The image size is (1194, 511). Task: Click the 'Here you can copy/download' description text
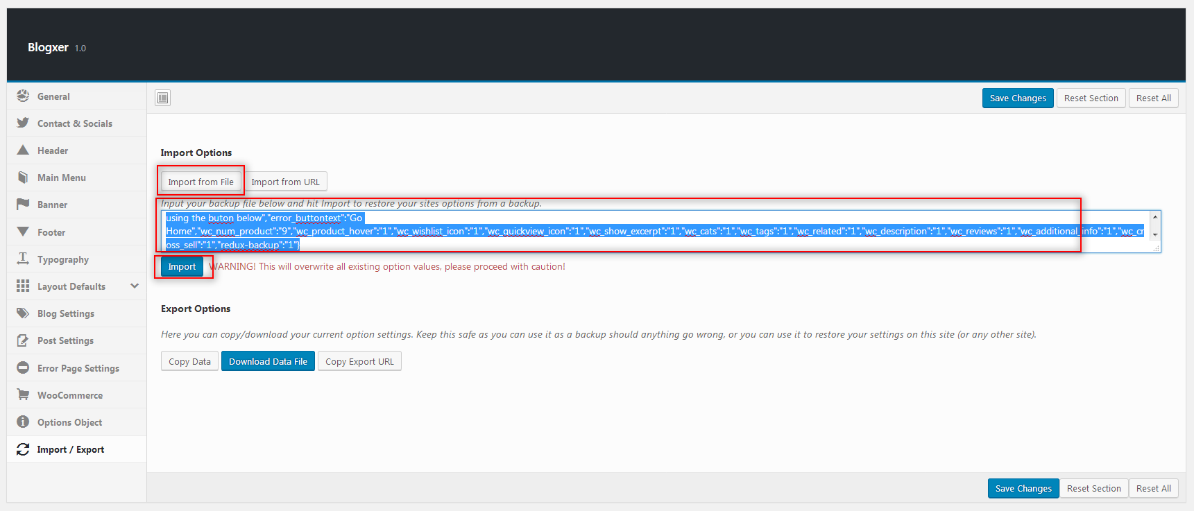(x=599, y=334)
